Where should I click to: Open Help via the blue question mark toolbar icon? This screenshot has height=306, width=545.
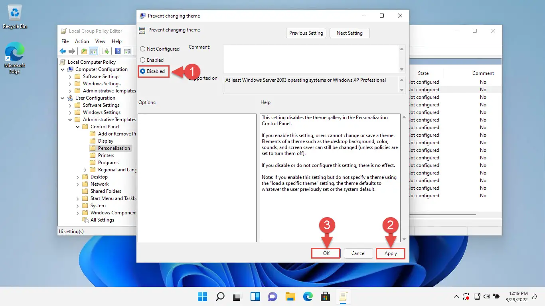(x=118, y=51)
